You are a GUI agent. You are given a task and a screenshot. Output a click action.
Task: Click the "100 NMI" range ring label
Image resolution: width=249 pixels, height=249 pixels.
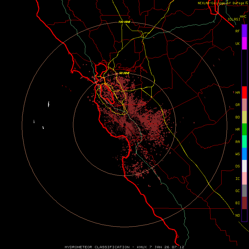coord(124,22)
